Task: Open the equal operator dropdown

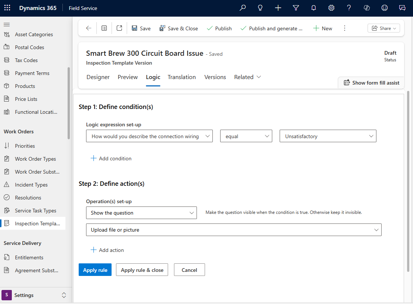Action: pyautogui.click(x=246, y=136)
